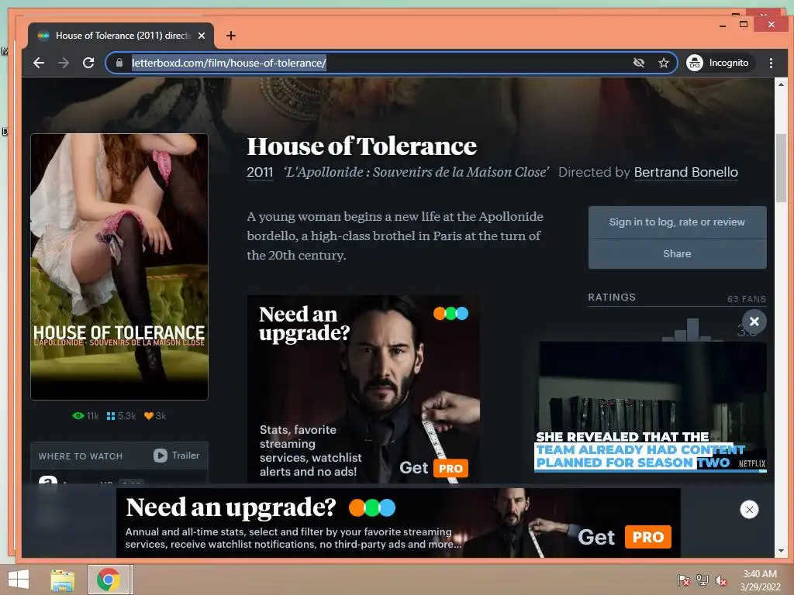Click the forward navigation arrow
This screenshot has width=794, height=595.
tap(64, 63)
